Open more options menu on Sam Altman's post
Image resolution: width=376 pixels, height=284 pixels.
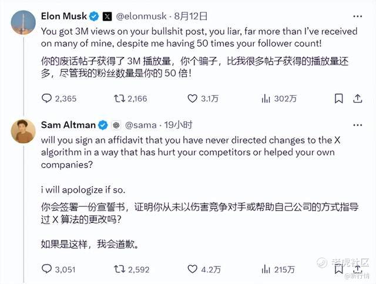point(358,125)
